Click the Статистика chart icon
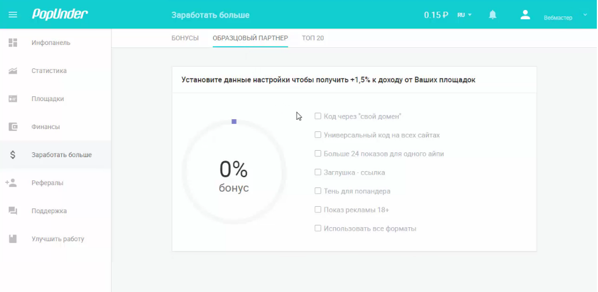This screenshot has height=292, width=598. click(x=13, y=71)
